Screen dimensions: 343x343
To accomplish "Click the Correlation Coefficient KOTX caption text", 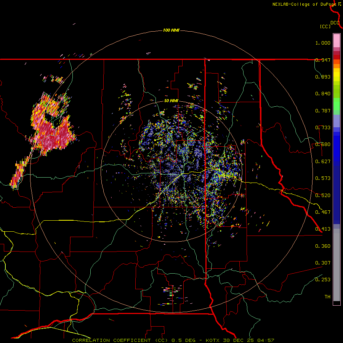I will (173, 340).
